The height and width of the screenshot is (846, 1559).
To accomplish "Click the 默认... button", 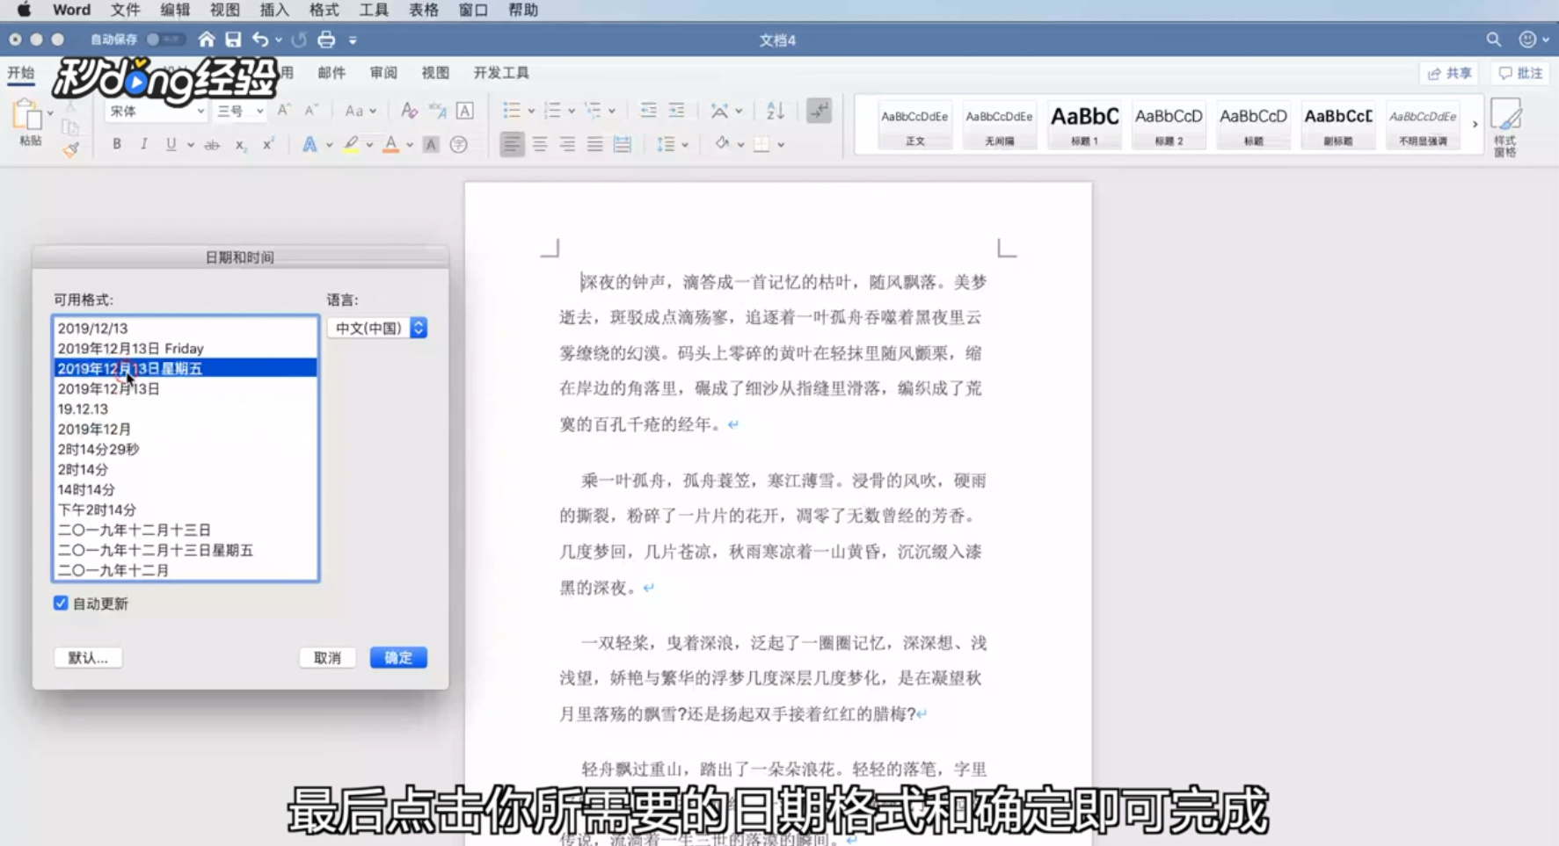I will pos(88,658).
